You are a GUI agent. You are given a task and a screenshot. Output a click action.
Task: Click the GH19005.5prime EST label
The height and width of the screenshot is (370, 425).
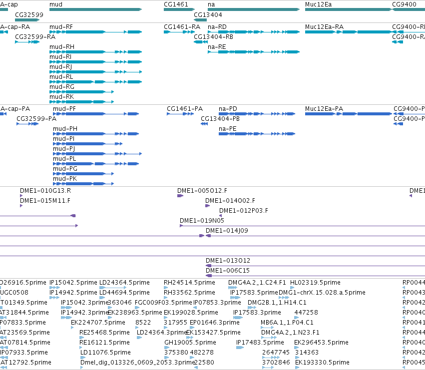tap(190, 343)
